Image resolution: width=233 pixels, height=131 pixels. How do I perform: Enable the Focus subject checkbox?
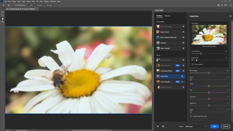tap(193, 64)
